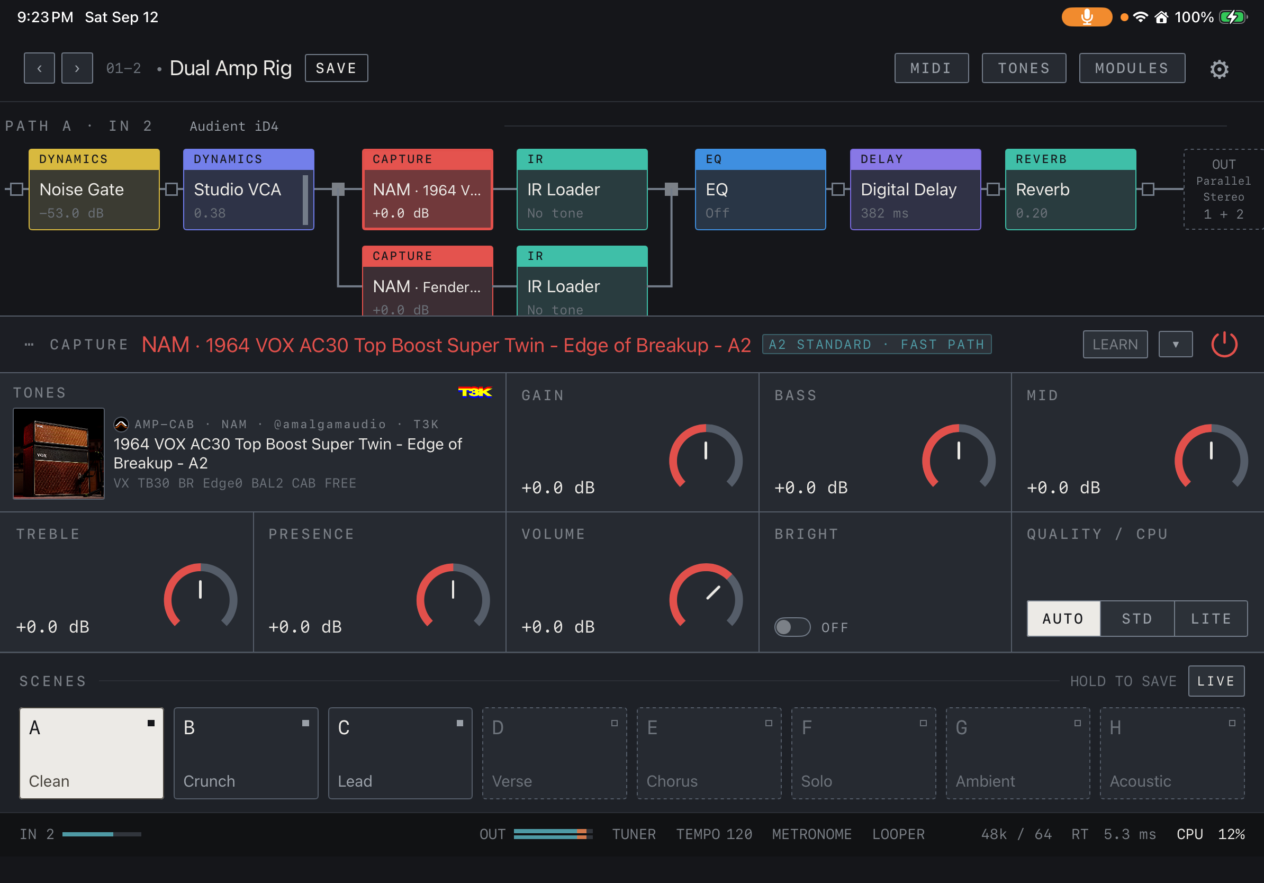Select scene D Verse
This screenshot has height=883, width=1264.
click(x=554, y=753)
